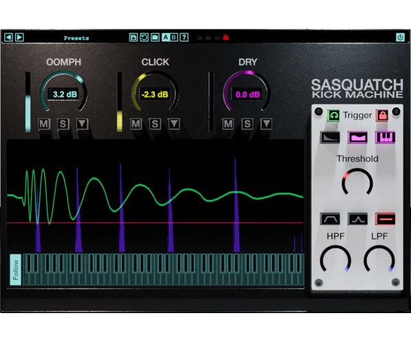Screen dimensions: 411x342
Task: Click the OOMPH 3.2 dB value field
Action: [64, 94]
